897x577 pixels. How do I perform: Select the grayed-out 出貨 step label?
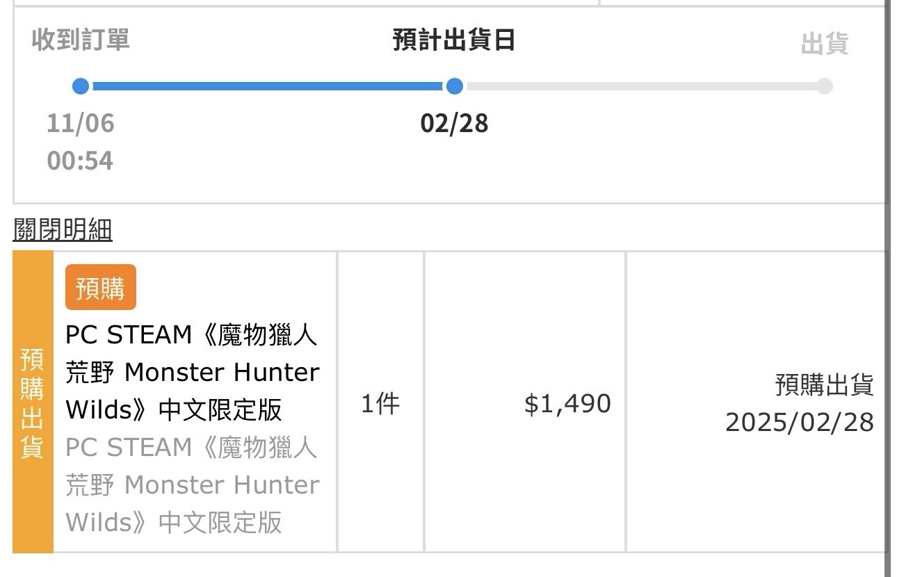824,44
